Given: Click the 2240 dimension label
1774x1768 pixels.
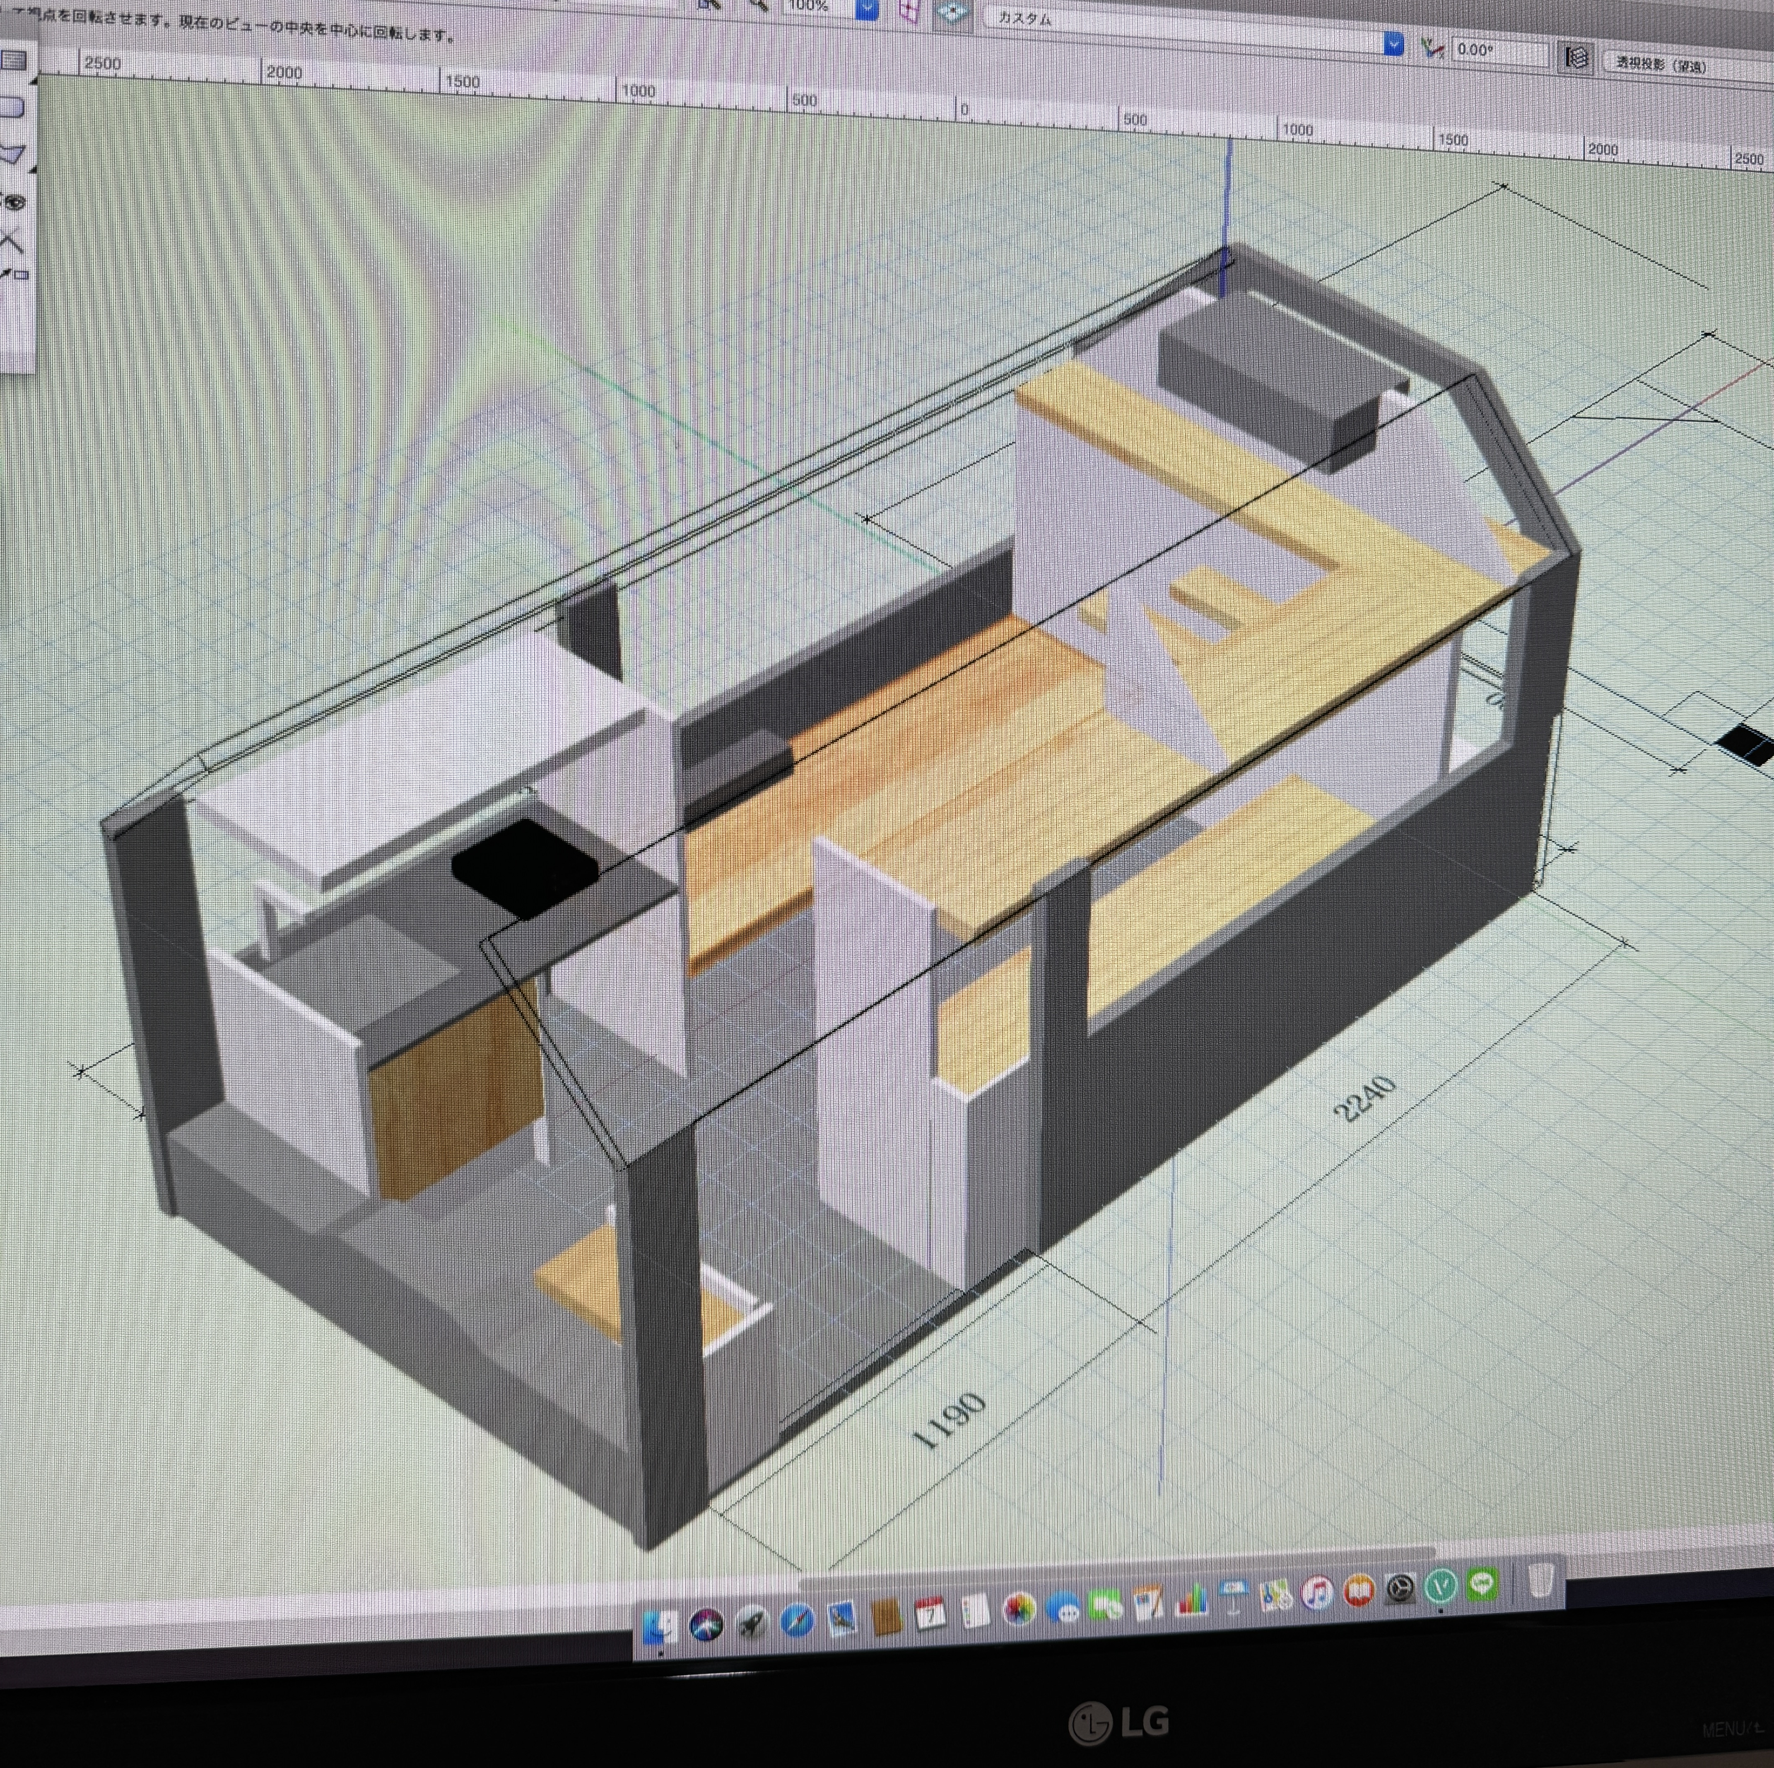Looking at the screenshot, I should point(1364,1099).
